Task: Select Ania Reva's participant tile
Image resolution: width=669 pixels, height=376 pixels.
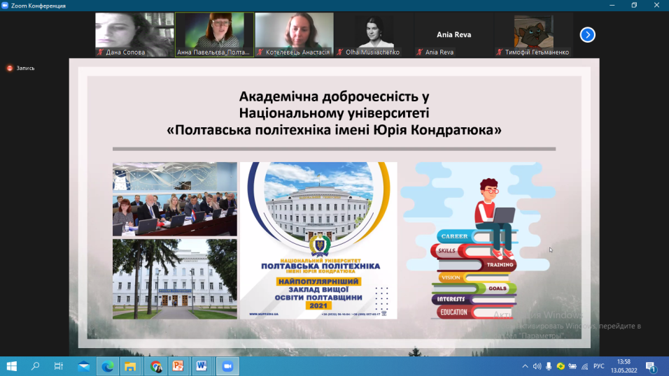Action: (453, 34)
